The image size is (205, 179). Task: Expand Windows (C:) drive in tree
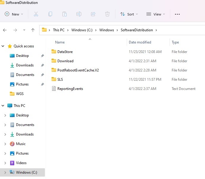5,172
